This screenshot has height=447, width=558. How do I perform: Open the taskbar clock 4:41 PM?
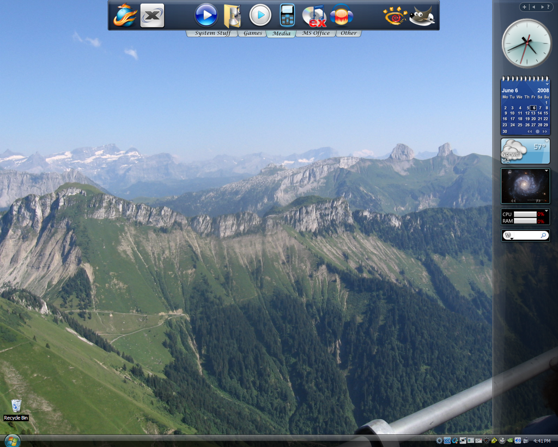point(542,440)
